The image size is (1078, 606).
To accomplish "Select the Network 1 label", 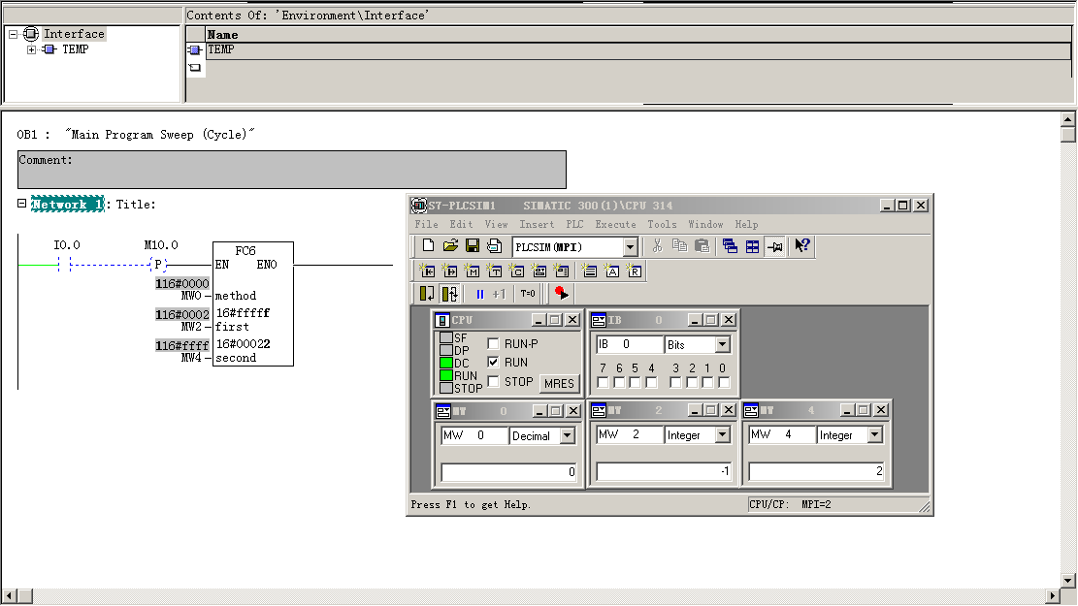I will pyautogui.click(x=67, y=204).
